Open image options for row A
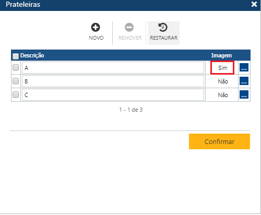 click(x=244, y=67)
